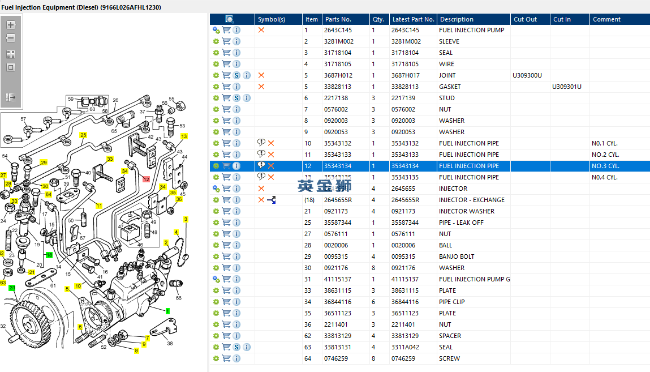
Task: Click red X symbol in JOINT row
Action: tap(261, 75)
